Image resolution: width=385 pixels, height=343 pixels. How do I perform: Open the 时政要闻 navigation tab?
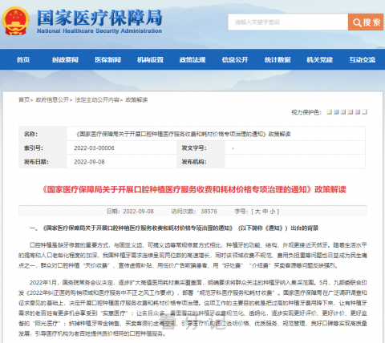tap(65, 59)
